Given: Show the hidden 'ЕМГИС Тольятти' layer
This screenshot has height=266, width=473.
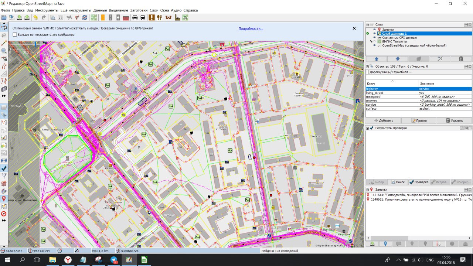Looking at the screenshot, I should coord(374,42).
